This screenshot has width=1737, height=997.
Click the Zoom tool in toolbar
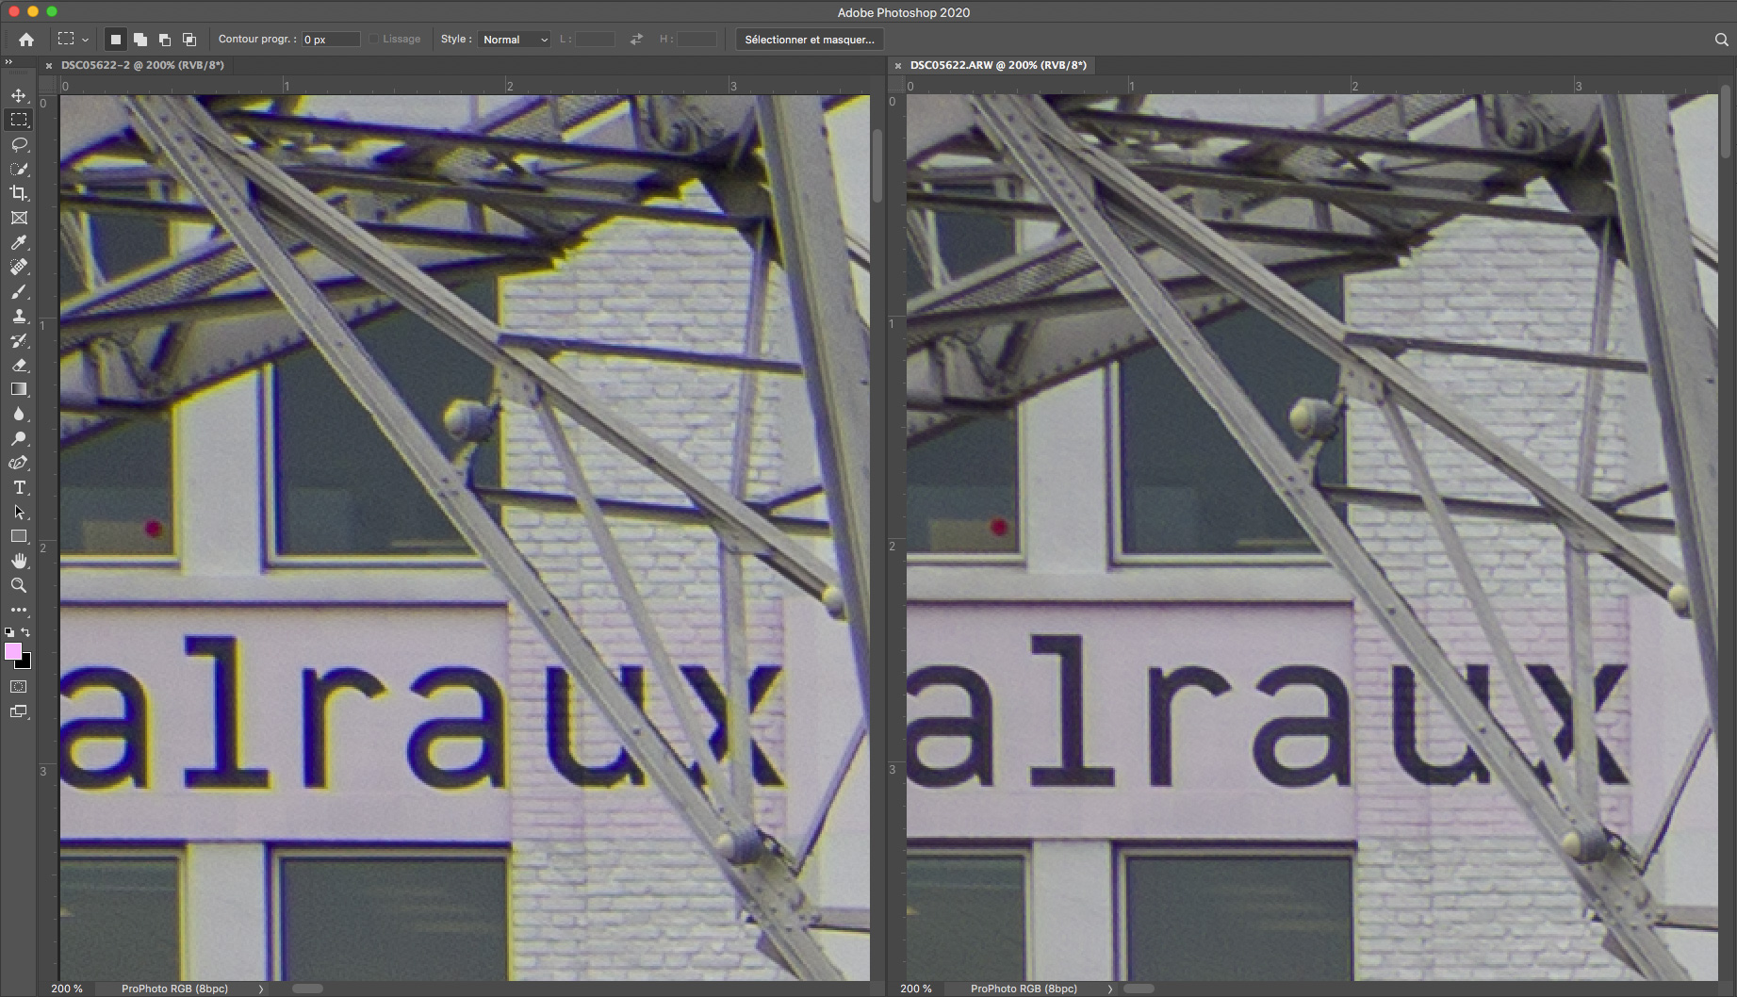(19, 585)
